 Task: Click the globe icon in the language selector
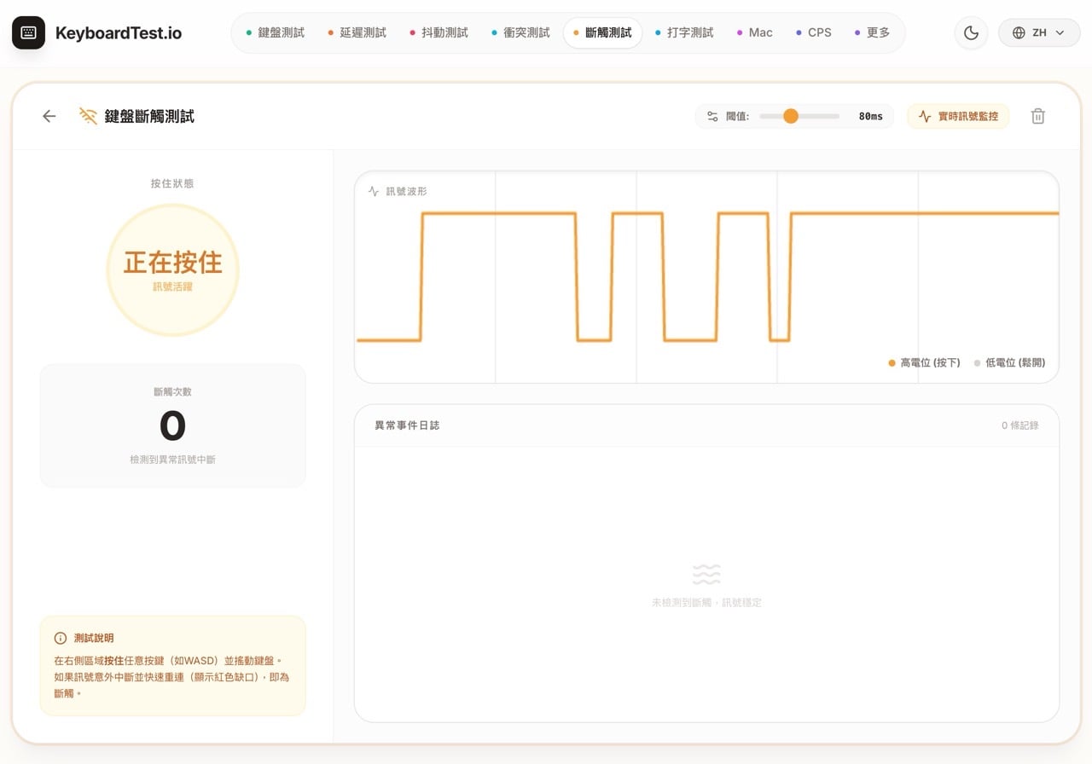1018,32
